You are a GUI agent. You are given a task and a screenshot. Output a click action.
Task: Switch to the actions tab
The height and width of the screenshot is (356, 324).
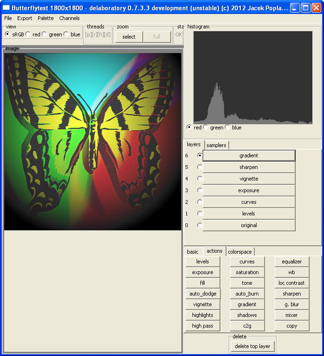tap(214, 251)
